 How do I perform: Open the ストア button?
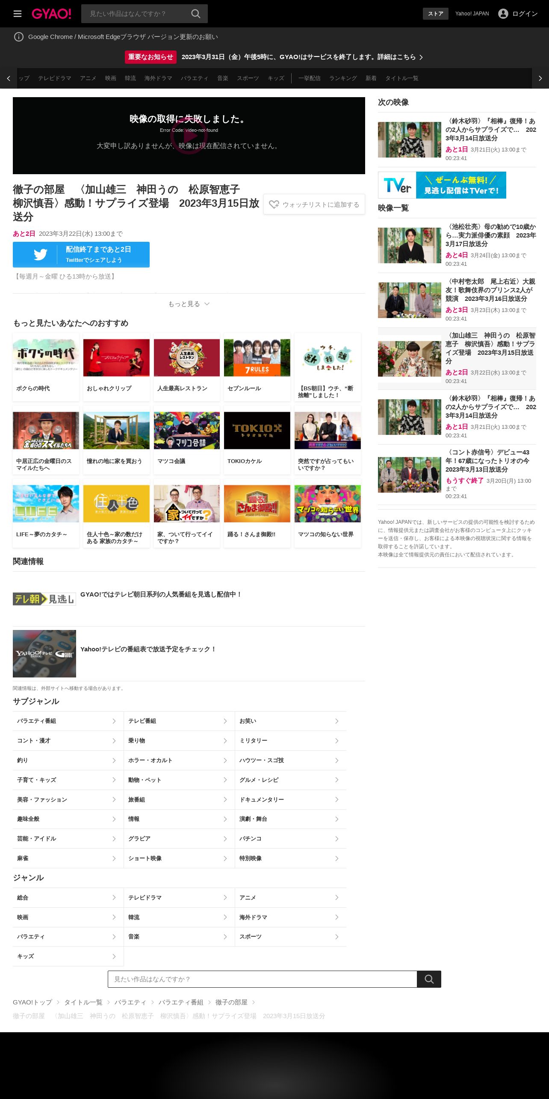coord(436,14)
